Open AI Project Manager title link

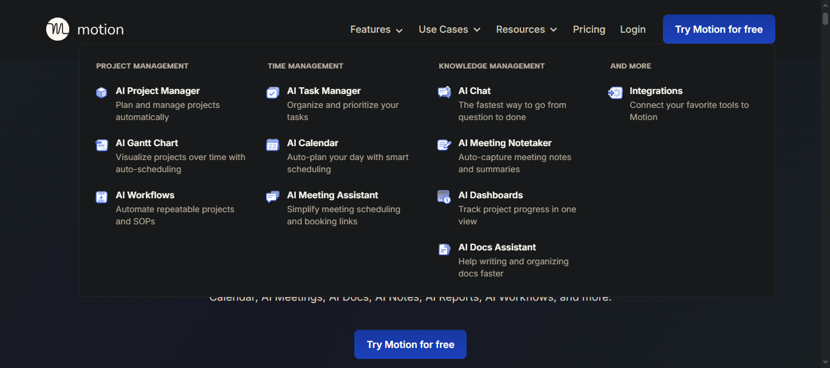coord(158,91)
